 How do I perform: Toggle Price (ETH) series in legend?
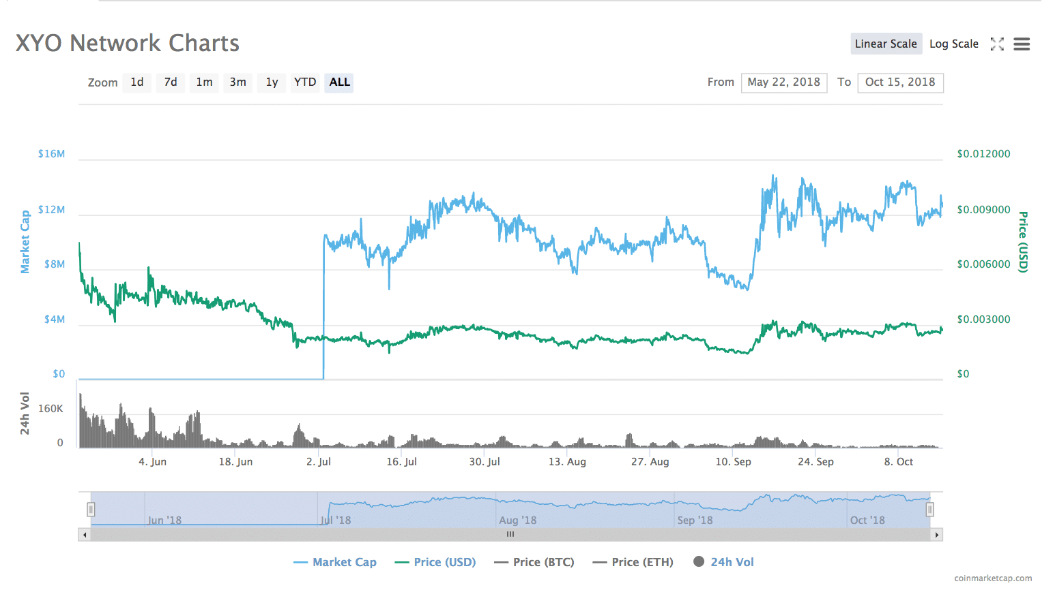[x=633, y=562]
